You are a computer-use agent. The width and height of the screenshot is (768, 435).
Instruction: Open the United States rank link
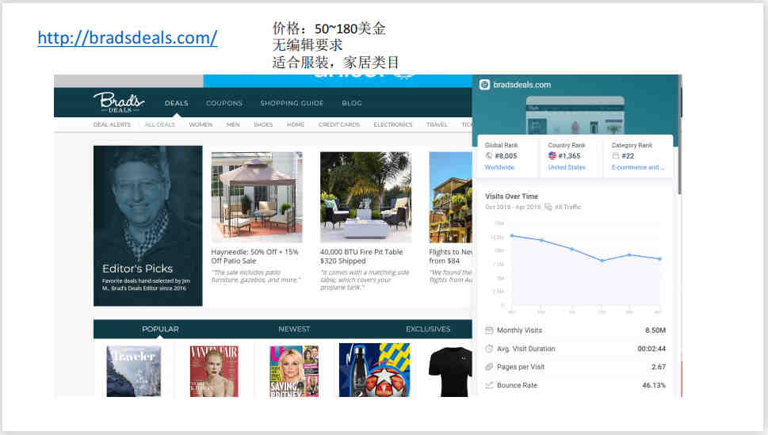point(567,167)
